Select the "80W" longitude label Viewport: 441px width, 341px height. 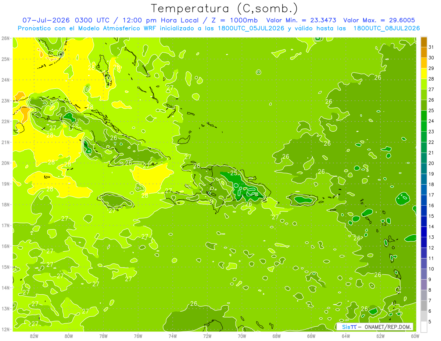coord(69,336)
